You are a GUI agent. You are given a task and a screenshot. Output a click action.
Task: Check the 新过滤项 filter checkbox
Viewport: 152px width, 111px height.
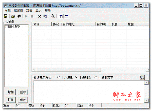(6, 27)
